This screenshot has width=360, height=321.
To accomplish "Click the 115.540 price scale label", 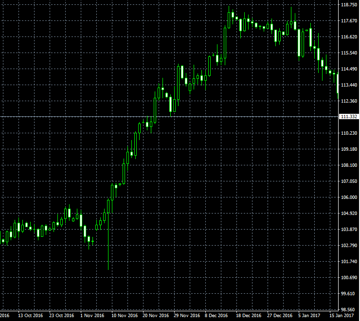I will pos(349,53).
